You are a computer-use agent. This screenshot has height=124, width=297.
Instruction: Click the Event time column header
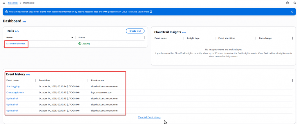pos(44,80)
